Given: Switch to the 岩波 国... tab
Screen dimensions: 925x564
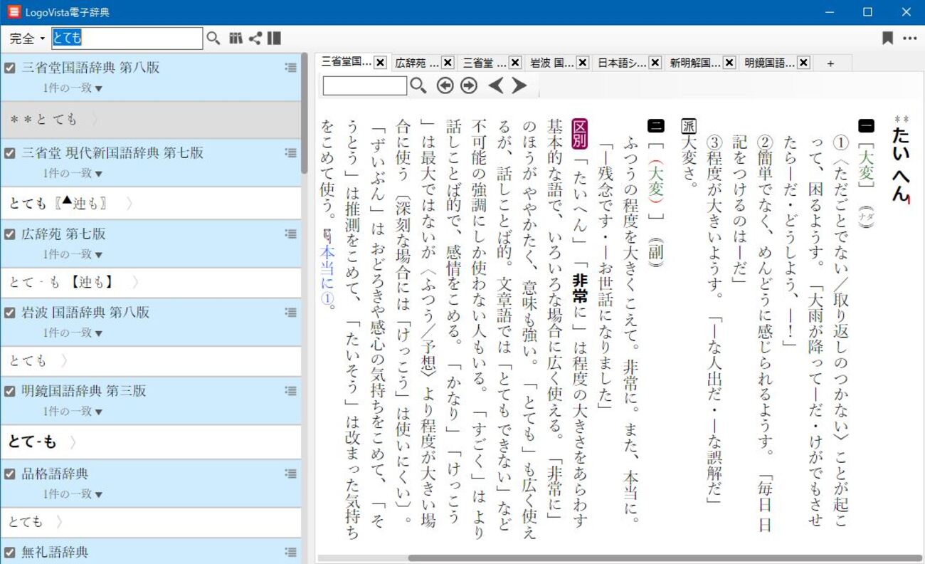Looking at the screenshot, I should (x=551, y=63).
